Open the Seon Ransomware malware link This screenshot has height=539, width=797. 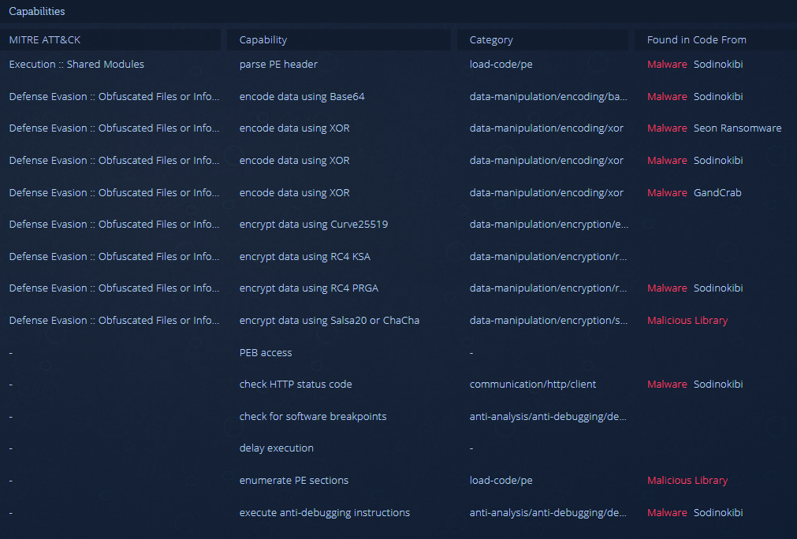(737, 128)
